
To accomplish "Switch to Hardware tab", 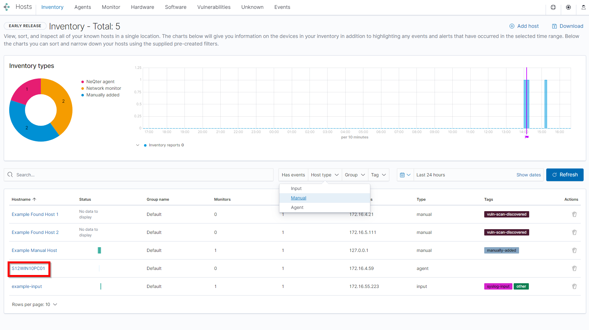I will [x=142, y=7].
